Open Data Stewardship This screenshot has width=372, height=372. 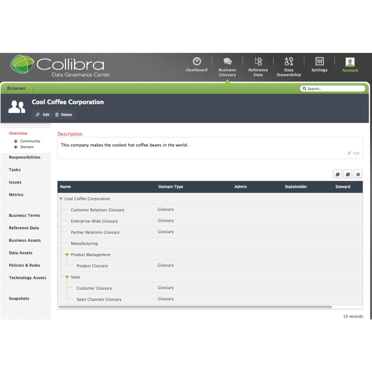tap(289, 67)
